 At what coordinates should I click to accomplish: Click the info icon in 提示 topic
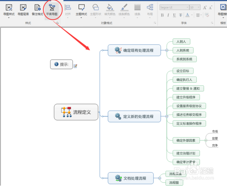tap(56, 64)
